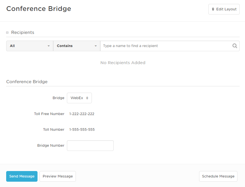245x187 pixels.
Task: Click the Recipients section heading text
Action: click(23, 32)
